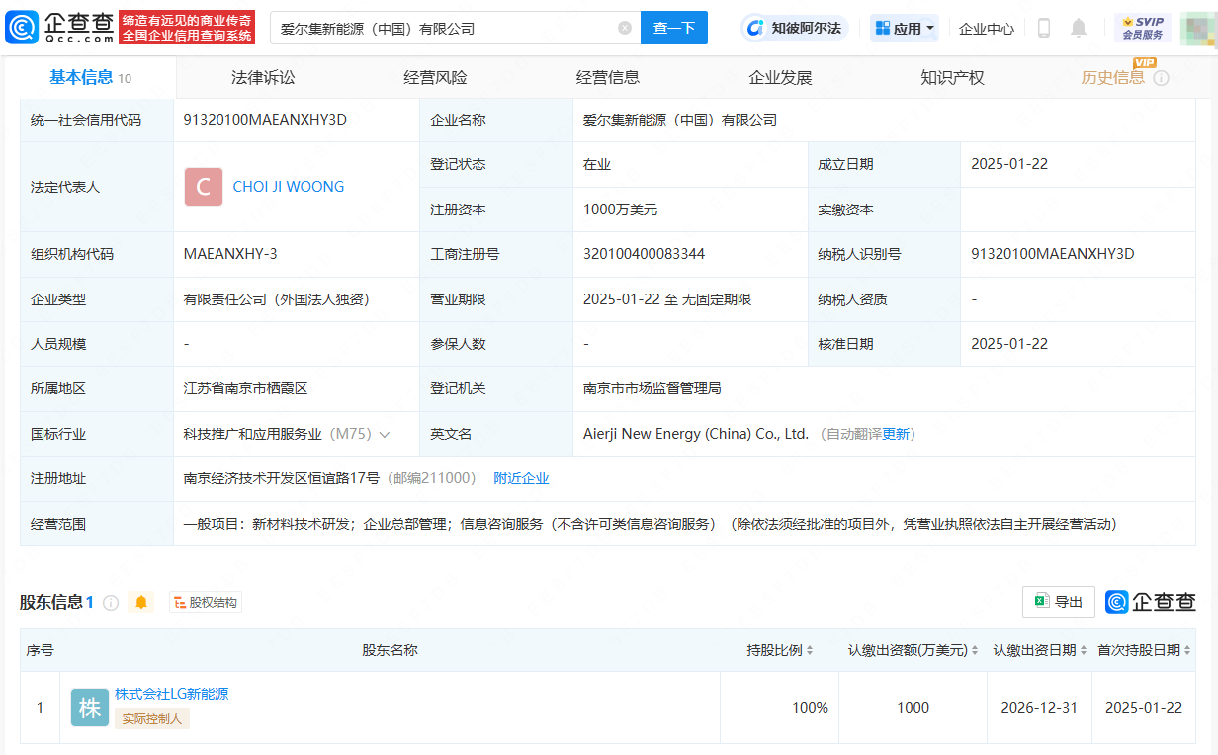Click the orange bell beside 股东信息
The height and width of the screenshot is (755, 1218).
tap(141, 602)
